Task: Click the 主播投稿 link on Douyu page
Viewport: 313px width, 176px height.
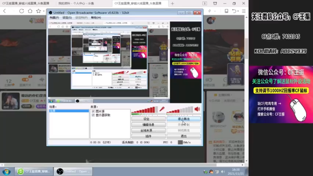Action: coord(224,95)
